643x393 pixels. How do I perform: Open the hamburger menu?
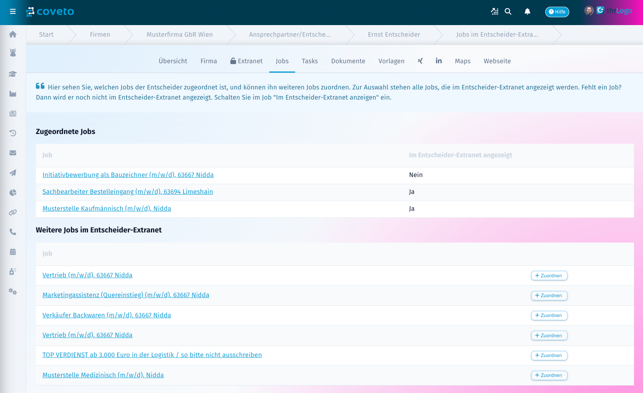coord(13,12)
